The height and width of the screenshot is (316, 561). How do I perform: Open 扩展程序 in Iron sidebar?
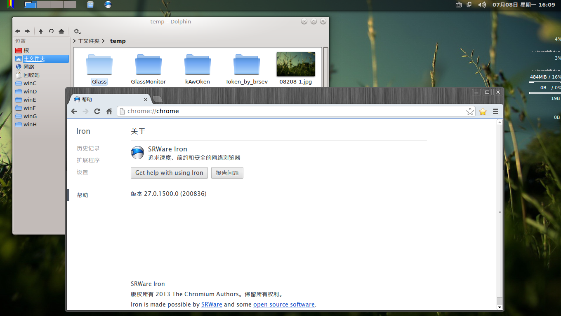click(88, 160)
